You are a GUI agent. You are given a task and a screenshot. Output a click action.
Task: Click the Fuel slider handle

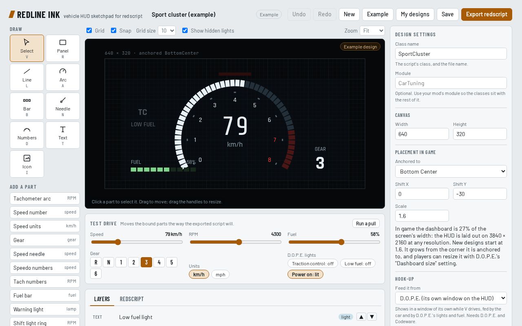(x=341, y=242)
